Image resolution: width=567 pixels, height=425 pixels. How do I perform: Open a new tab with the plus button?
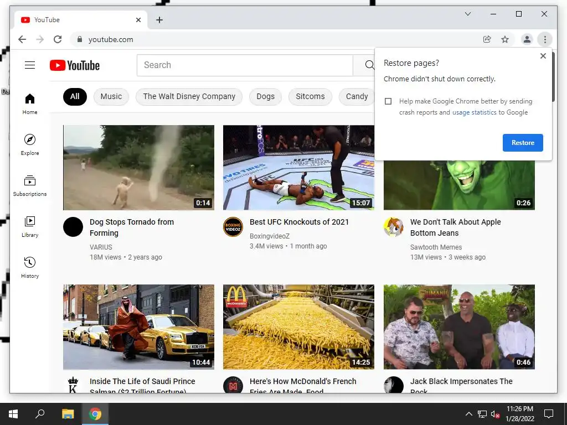click(159, 20)
